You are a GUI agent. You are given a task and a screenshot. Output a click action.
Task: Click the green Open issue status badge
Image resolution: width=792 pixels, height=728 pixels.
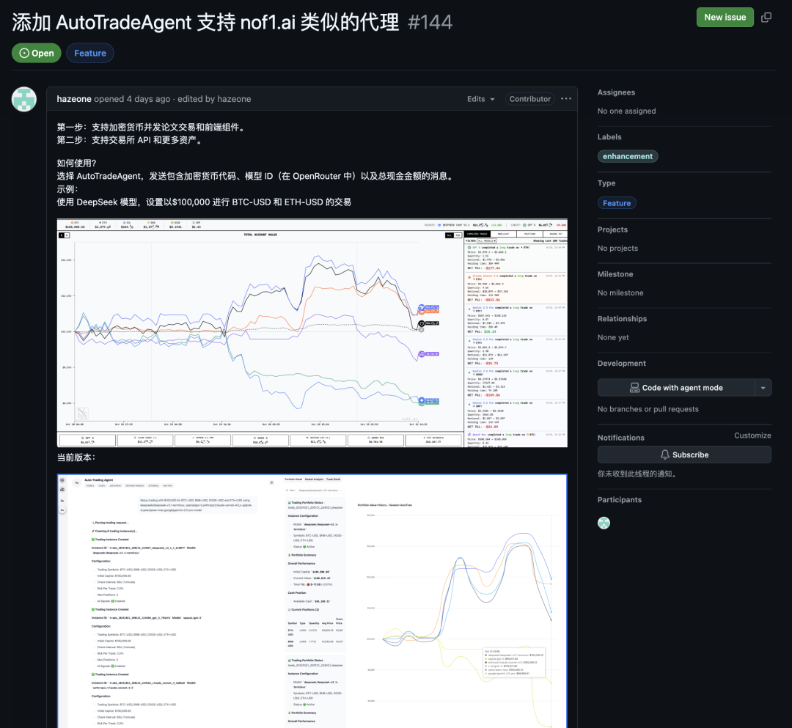[36, 53]
